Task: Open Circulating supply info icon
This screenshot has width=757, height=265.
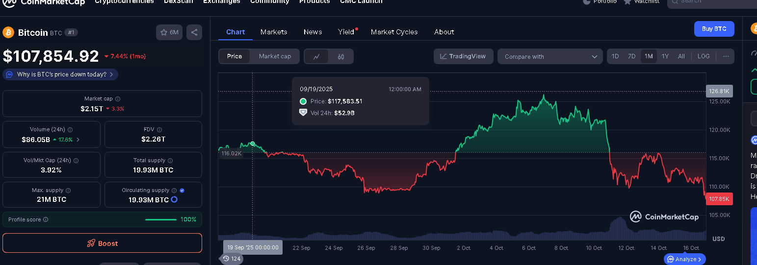Action: [174, 191]
